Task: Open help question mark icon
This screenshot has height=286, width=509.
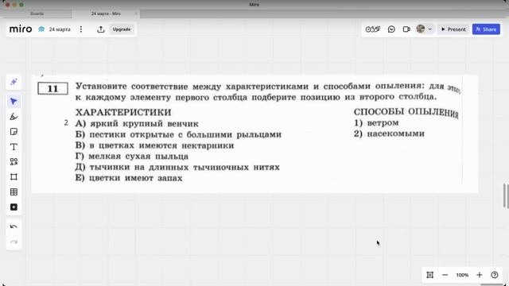Action: tap(495, 275)
